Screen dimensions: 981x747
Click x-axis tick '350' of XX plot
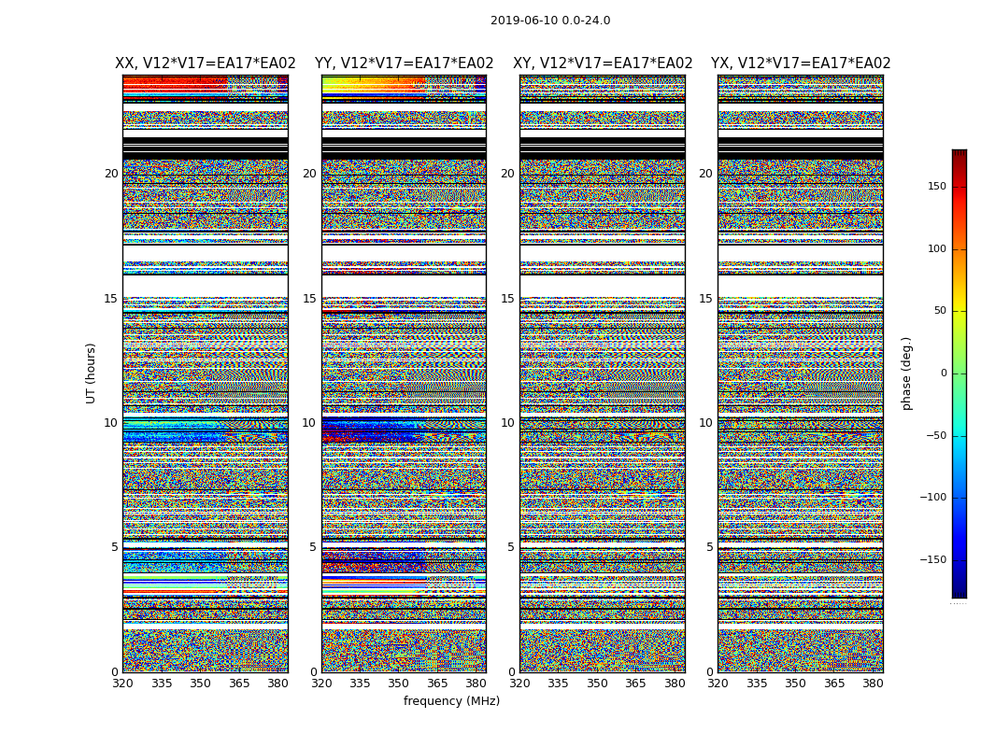click(x=200, y=684)
